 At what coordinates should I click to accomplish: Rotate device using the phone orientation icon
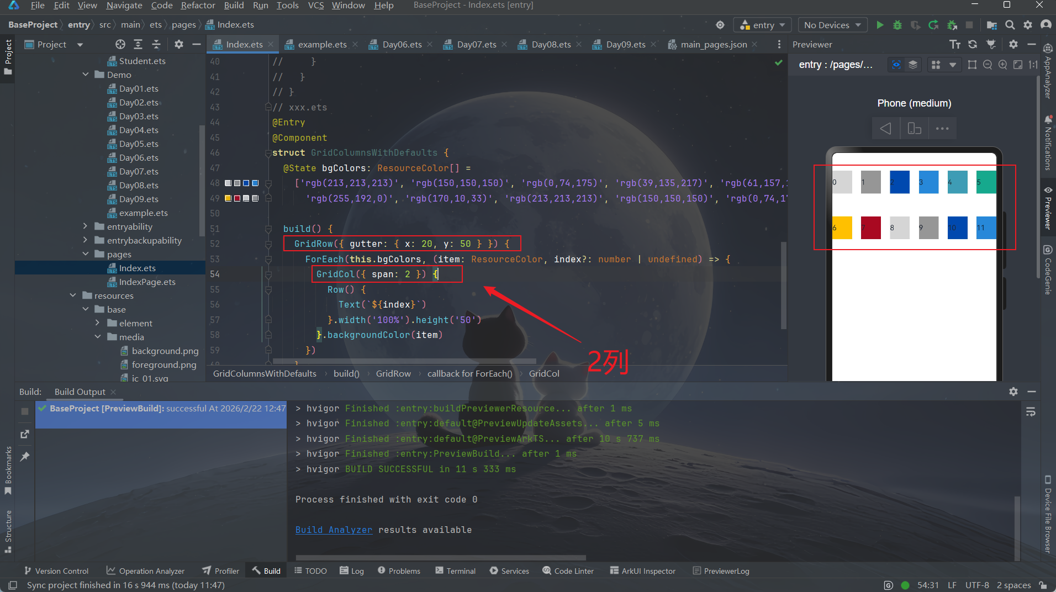(914, 129)
